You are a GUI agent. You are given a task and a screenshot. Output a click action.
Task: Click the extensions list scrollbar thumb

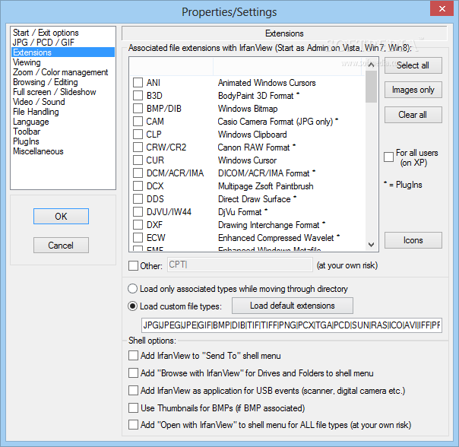coord(371,87)
